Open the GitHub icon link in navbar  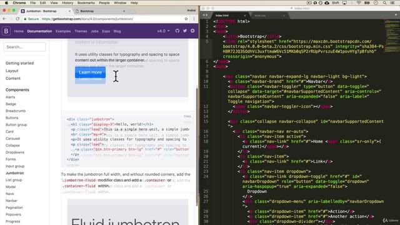point(177,31)
